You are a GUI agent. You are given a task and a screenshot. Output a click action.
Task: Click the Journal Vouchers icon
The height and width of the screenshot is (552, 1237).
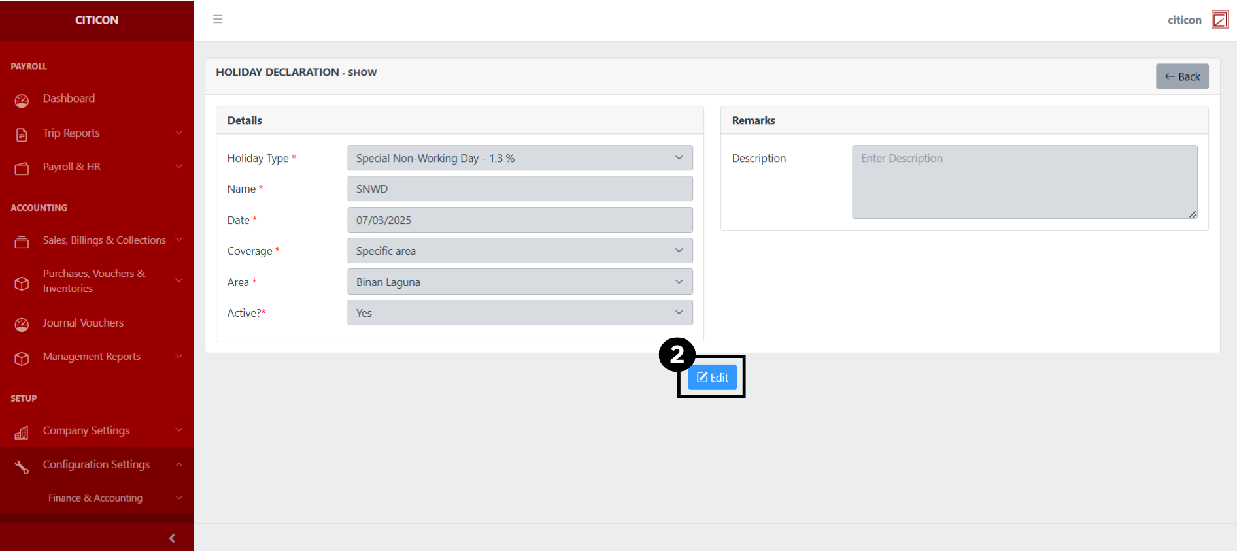[x=22, y=324]
